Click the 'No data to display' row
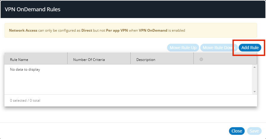Image resolution: width=266 pixels, height=139 pixels. point(25,70)
